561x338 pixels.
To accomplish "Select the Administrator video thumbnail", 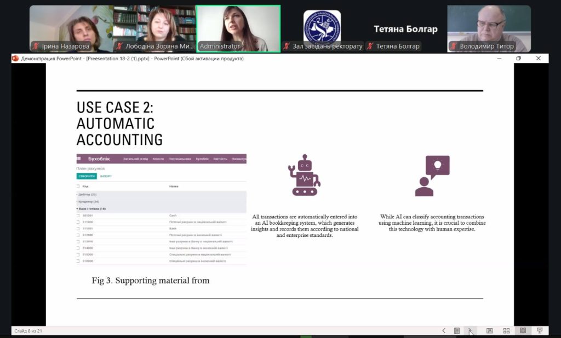I will (x=238, y=28).
